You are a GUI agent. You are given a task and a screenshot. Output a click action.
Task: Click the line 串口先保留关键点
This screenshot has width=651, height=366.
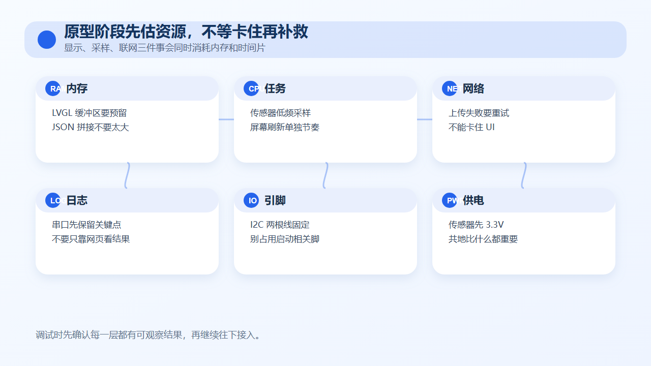tap(86, 225)
